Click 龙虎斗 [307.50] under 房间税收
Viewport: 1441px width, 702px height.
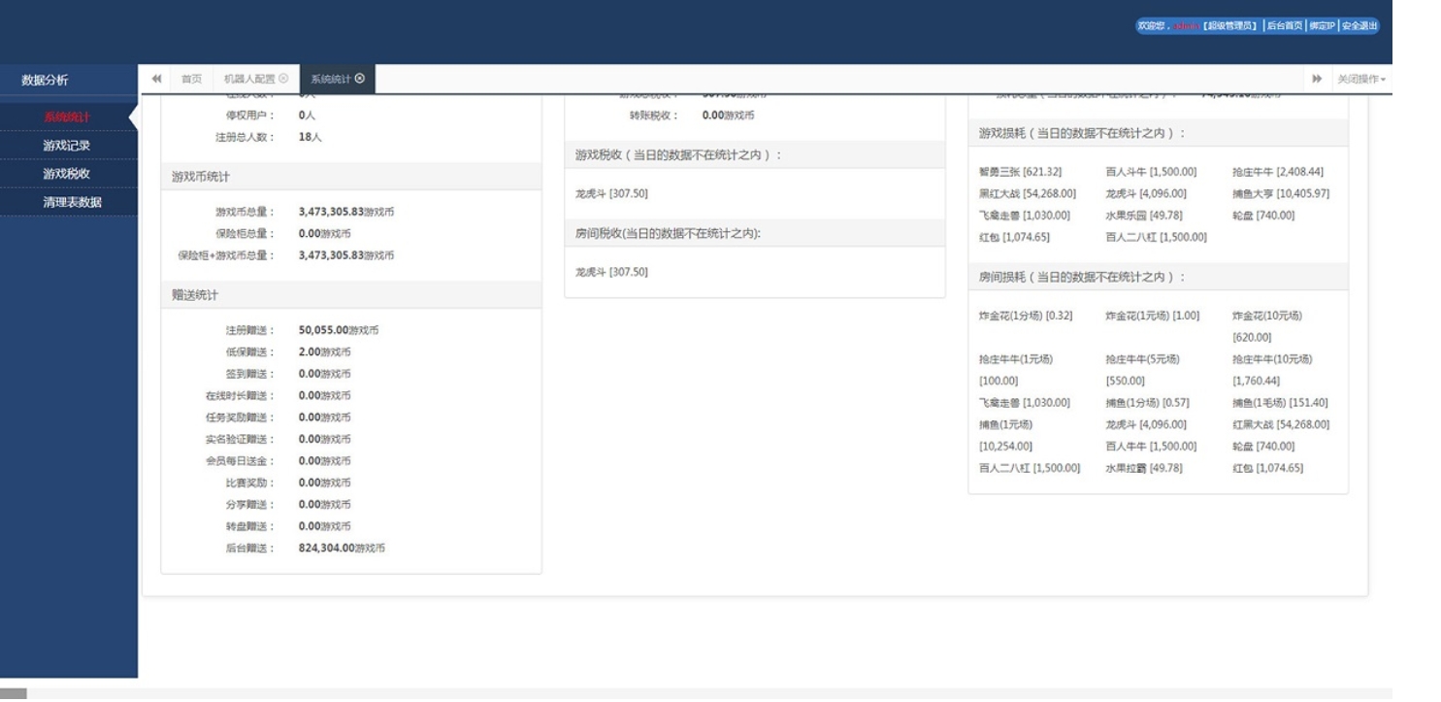611,272
